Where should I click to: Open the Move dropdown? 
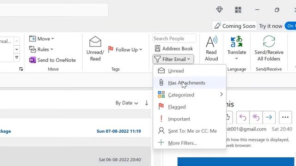pyautogui.click(x=42, y=39)
